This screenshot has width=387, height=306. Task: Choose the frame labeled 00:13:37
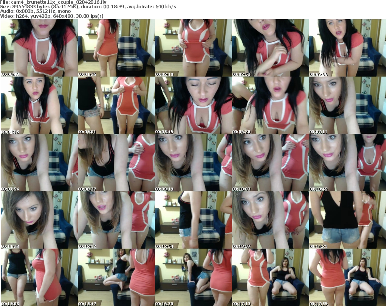(270, 220)
